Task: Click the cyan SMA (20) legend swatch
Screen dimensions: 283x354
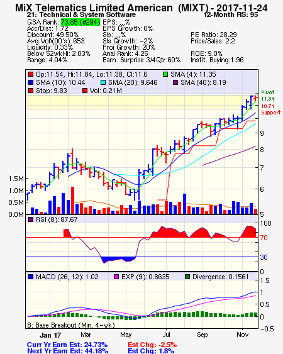Action: click(x=103, y=82)
